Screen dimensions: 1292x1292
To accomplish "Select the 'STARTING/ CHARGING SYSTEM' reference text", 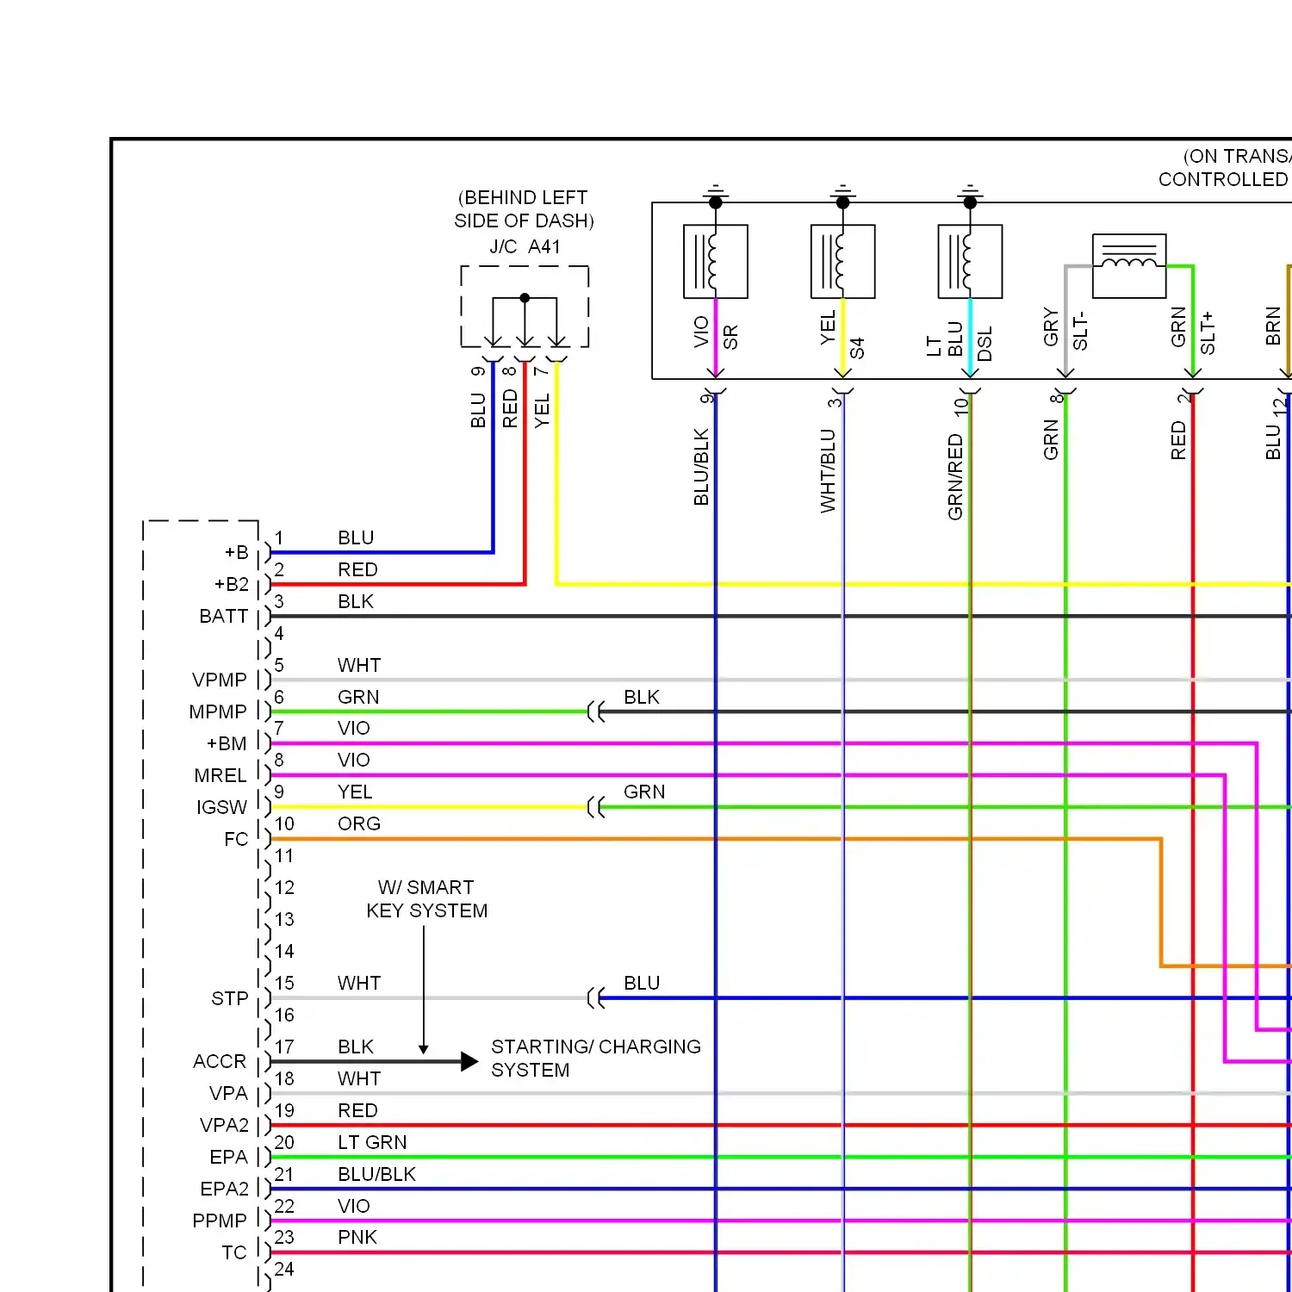I will tap(595, 1059).
